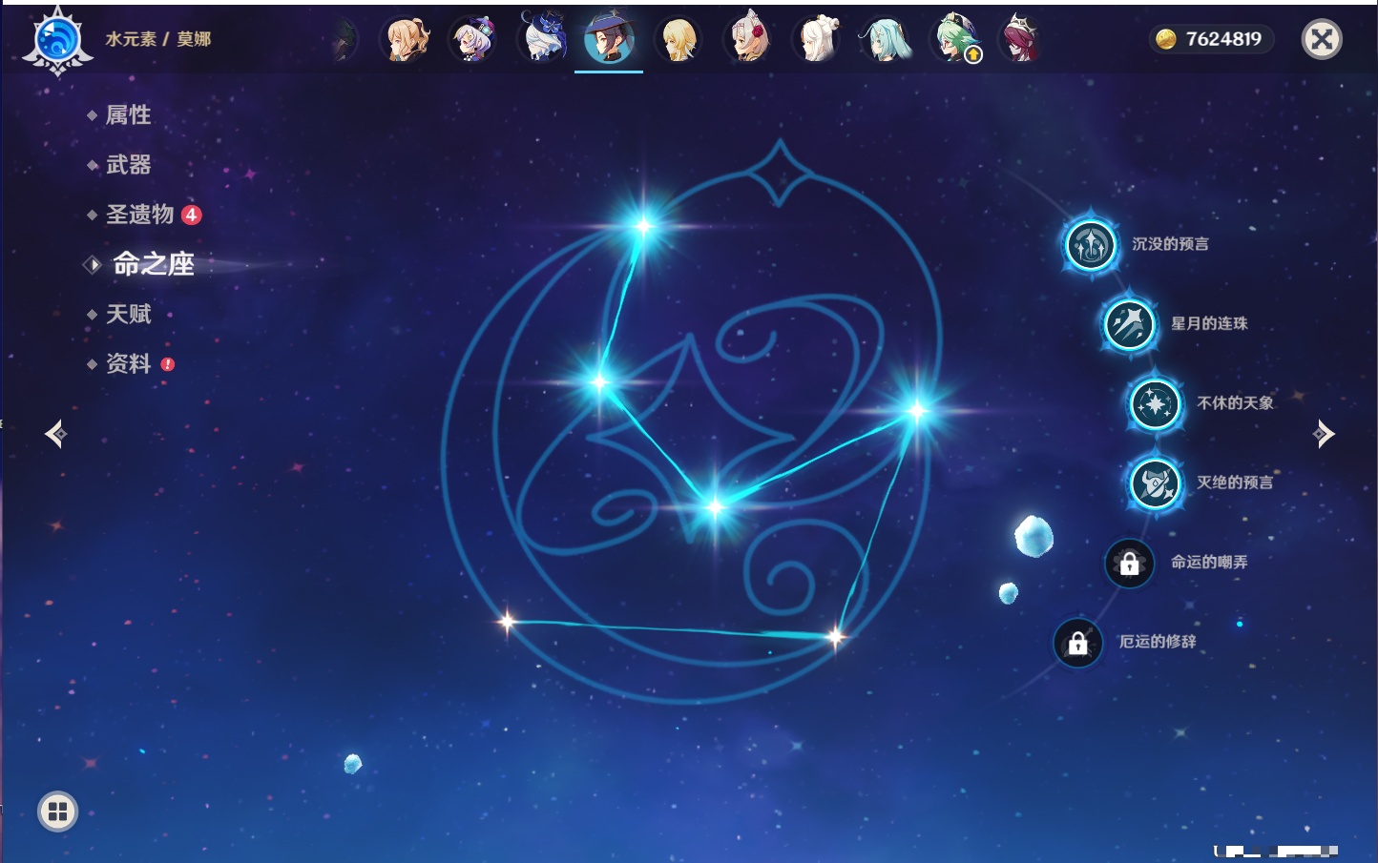Select Qiqi's purple-haired avatar
The width and height of the screenshot is (1378, 863).
(473, 39)
